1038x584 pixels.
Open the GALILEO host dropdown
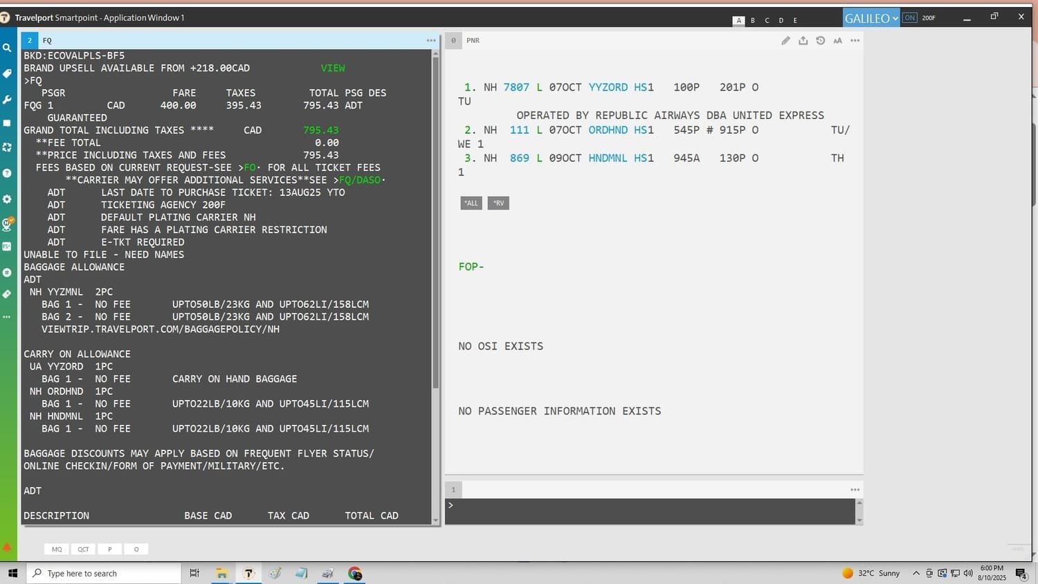[871, 18]
